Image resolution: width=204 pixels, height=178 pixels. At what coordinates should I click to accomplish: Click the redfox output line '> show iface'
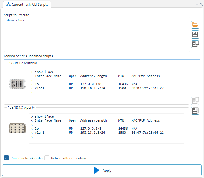43,72
